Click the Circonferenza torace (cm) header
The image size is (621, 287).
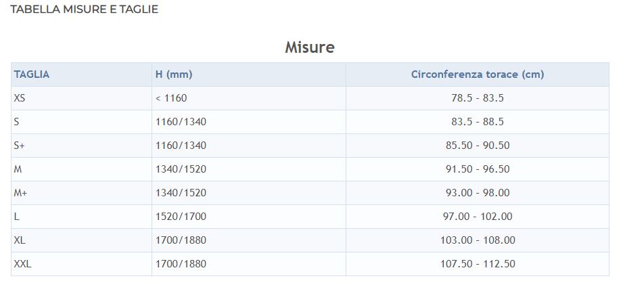click(477, 74)
